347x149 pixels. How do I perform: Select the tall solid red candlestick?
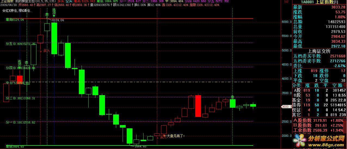[198, 106]
